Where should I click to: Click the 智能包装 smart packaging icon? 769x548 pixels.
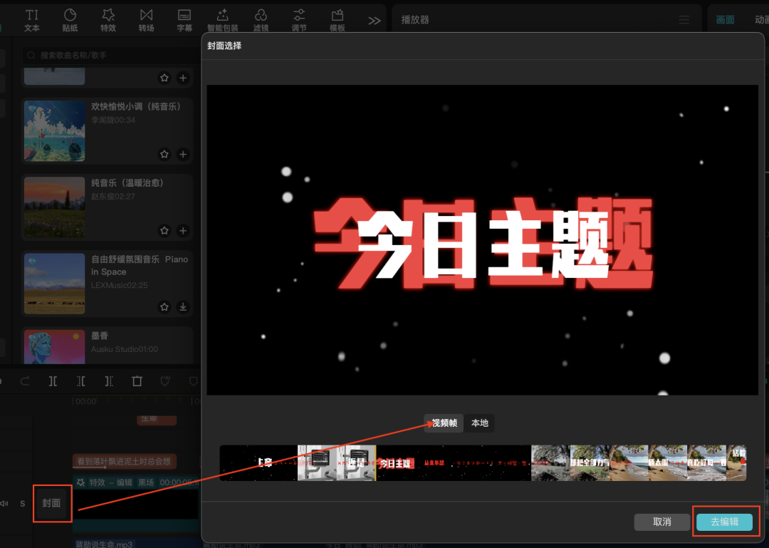pyautogui.click(x=222, y=19)
